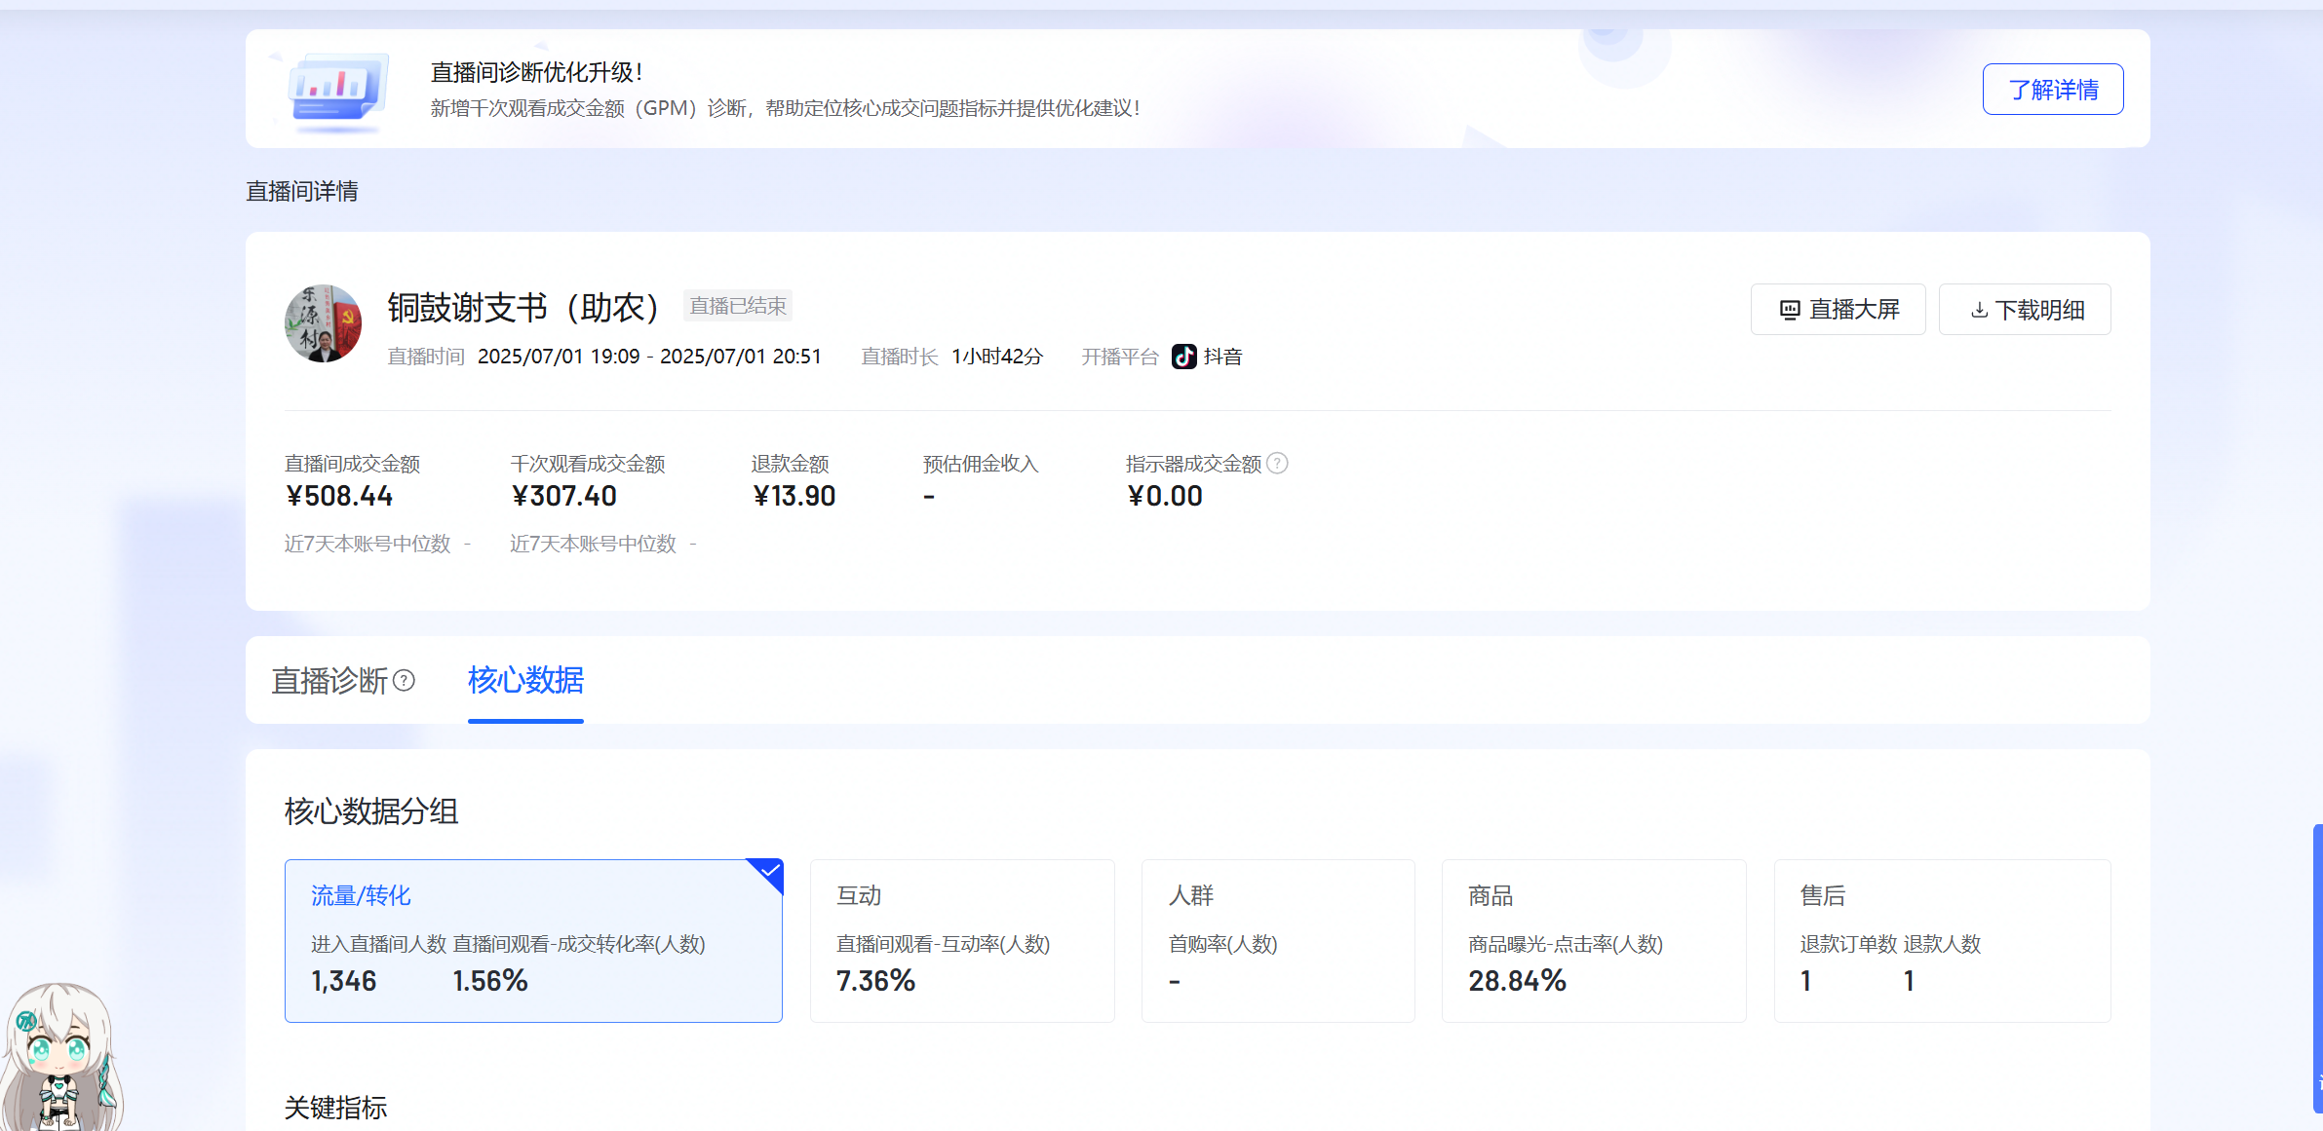The width and height of the screenshot is (2323, 1131).
Task: Click the blue vertical bar on the right edge
Action: pyautogui.click(x=2317, y=967)
